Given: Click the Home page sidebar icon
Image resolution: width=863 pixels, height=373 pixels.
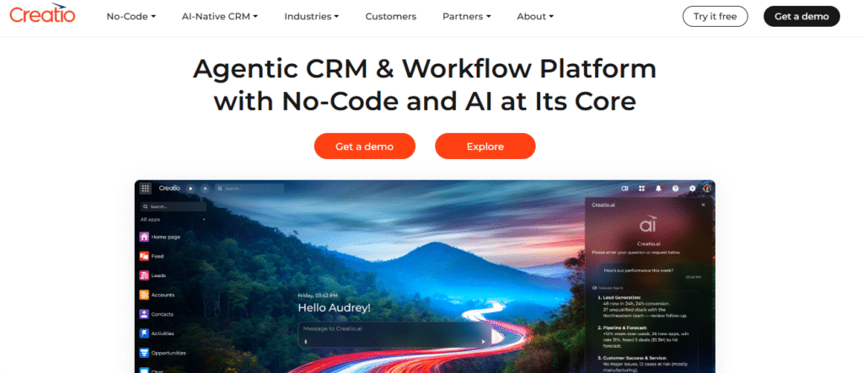Looking at the screenshot, I should point(144,237).
